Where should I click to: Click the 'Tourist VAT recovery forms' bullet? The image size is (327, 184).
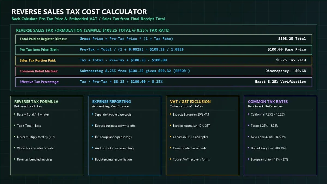[191, 159]
